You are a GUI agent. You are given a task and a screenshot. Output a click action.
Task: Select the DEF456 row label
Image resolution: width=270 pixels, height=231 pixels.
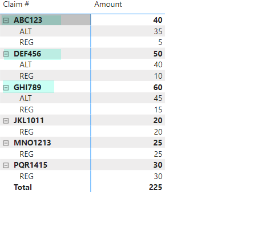coord(27,54)
